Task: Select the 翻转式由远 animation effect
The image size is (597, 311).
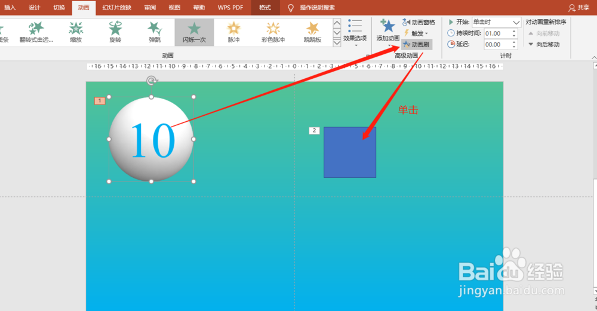Action: pyautogui.click(x=36, y=32)
